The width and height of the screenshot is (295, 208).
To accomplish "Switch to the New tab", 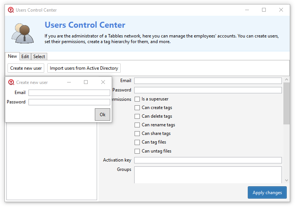I will click(x=12, y=56).
